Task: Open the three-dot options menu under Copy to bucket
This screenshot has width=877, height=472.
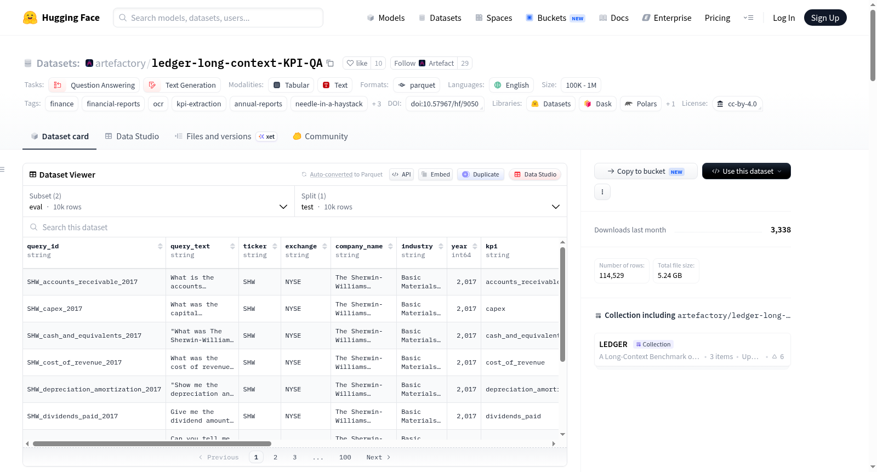Action: (x=602, y=192)
